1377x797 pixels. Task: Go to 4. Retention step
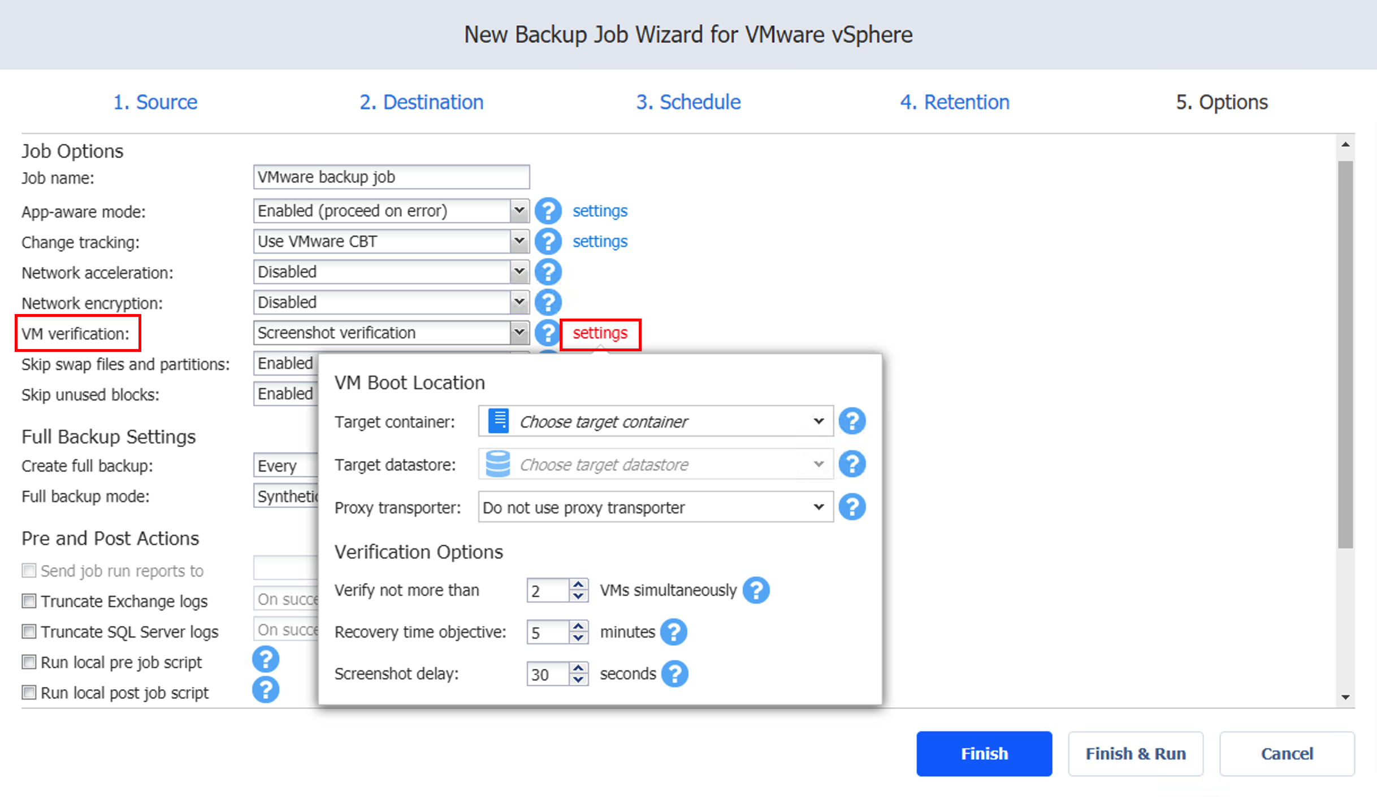[x=955, y=102]
